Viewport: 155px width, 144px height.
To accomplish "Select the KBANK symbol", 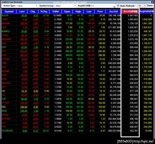I will pos(6,23).
